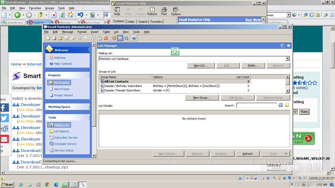This screenshot has width=335, height=188.
Task: Click the New Group... button
Action: (202, 98)
